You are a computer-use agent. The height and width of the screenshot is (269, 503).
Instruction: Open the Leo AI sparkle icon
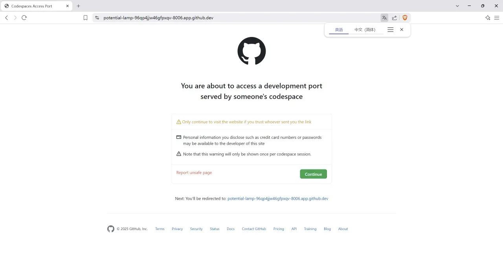pos(488,18)
